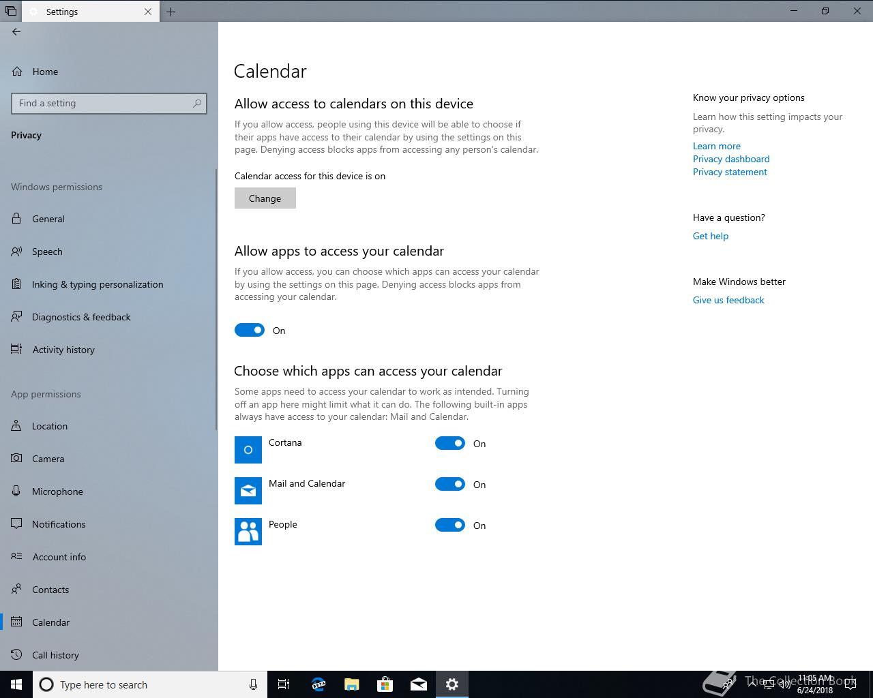The image size is (873, 698).
Task: Open the Privacy statement link
Action: click(730, 172)
